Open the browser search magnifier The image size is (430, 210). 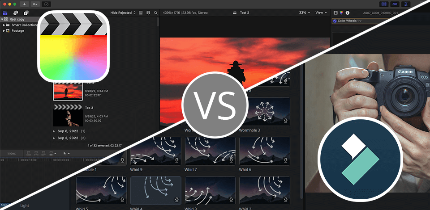click(156, 13)
